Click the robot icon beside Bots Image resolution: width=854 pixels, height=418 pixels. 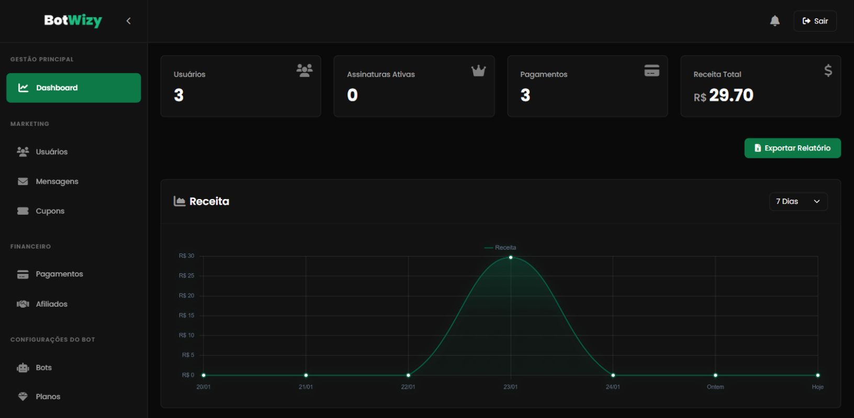pyautogui.click(x=23, y=368)
